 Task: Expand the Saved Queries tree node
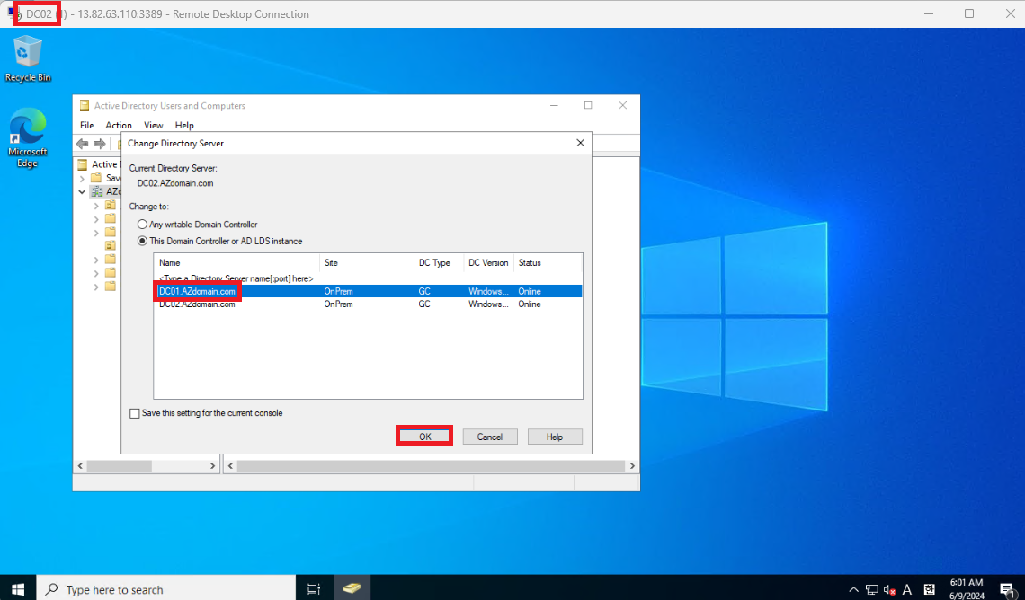coord(83,178)
